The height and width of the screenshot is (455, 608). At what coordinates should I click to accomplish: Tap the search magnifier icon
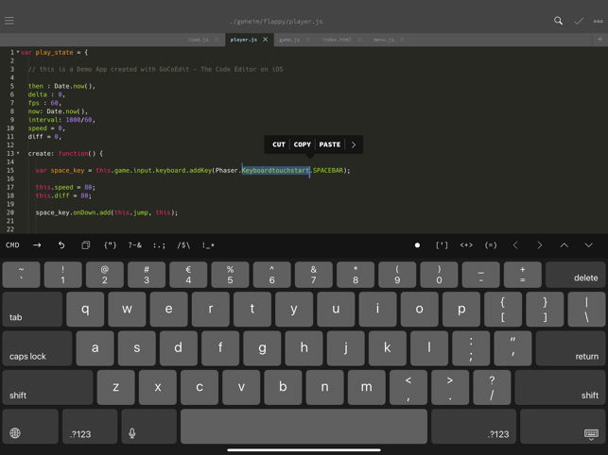click(558, 21)
